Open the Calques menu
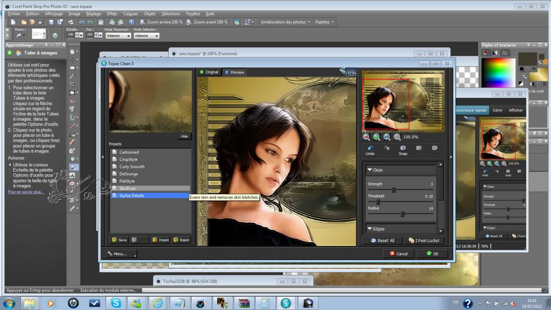The height and width of the screenshot is (310, 551). (x=130, y=13)
